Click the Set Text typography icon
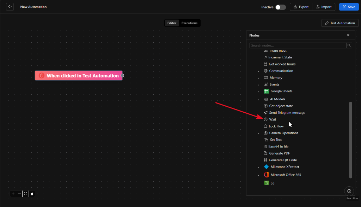The width and height of the screenshot is (361, 207). pyautogui.click(x=266, y=140)
